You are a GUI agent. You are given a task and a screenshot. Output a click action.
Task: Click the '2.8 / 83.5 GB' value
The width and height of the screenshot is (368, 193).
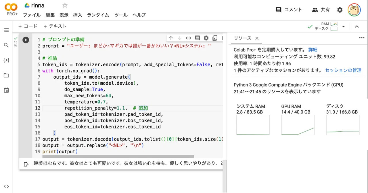coord(250,112)
